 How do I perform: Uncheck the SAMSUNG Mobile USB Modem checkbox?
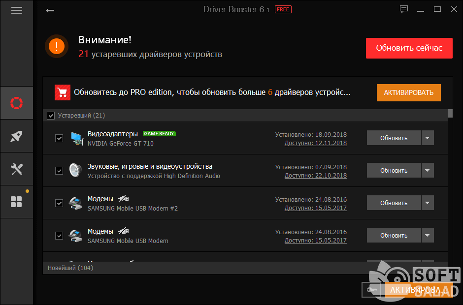(x=59, y=235)
